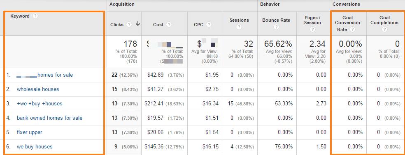Open 'bank owned homes for sale' keyword

click(x=49, y=118)
